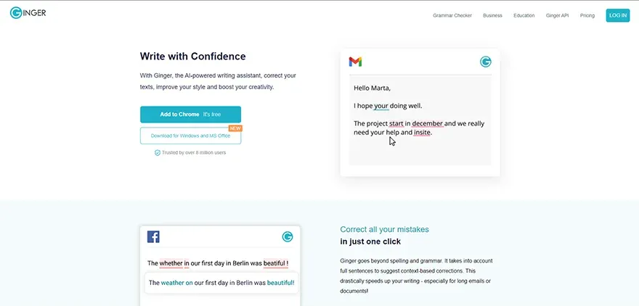This screenshot has height=306, width=639.
Task: Click the Add to Chrome button
Action: [x=191, y=115]
